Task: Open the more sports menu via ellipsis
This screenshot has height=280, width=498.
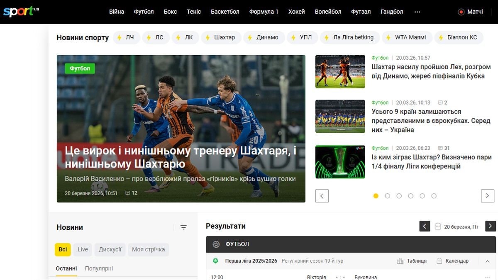Action: (x=417, y=12)
